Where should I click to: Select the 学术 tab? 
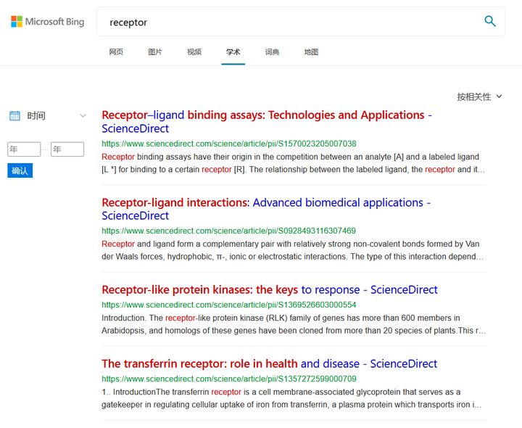(233, 52)
